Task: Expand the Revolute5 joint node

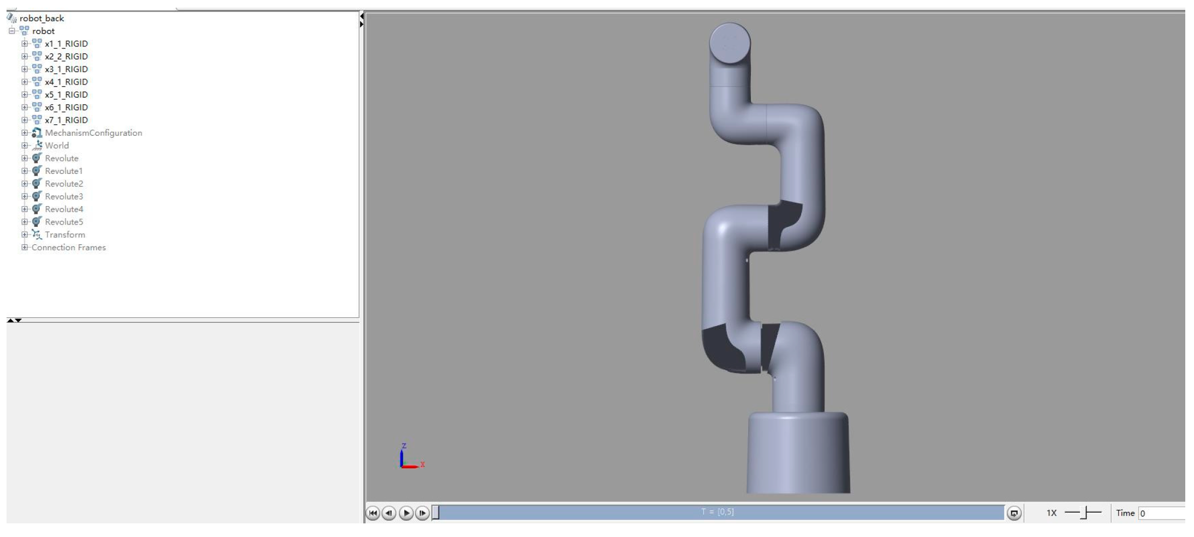Action: coord(24,222)
